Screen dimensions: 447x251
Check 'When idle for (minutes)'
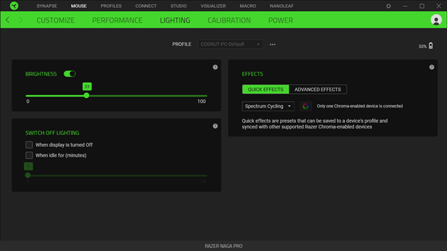click(x=29, y=155)
